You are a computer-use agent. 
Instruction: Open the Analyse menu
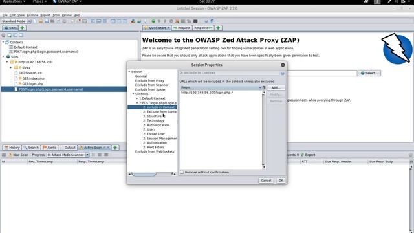[x=32, y=15]
